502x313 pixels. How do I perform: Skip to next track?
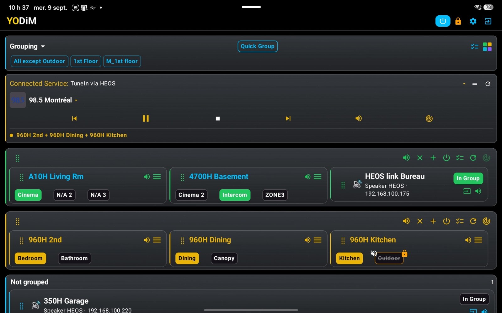click(x=288, y=118)
